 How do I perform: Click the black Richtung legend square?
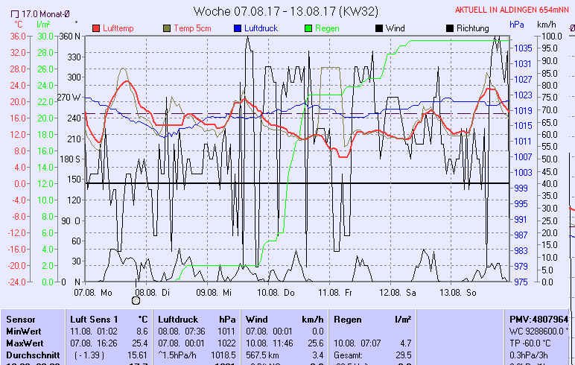point(449,28)
